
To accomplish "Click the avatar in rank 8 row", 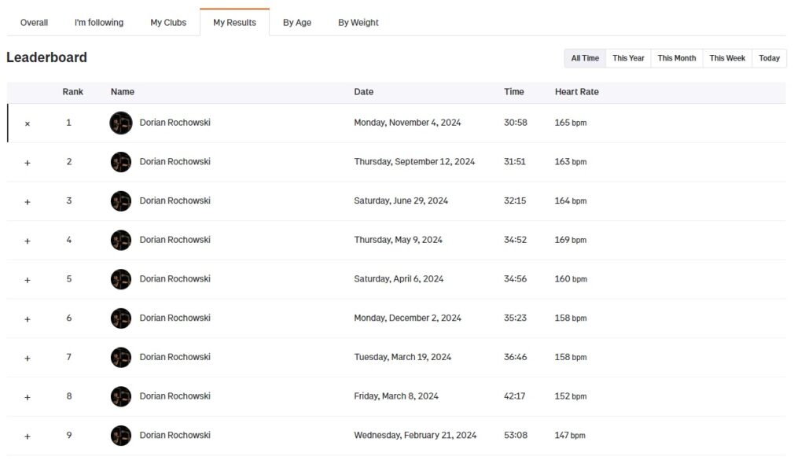I will (120, 396).
